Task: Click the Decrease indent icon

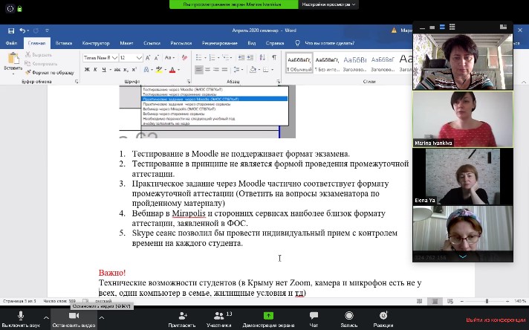Action: click(x=241, y=58)
